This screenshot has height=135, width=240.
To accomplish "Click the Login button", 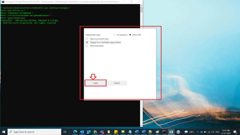I will pos(95,83).
